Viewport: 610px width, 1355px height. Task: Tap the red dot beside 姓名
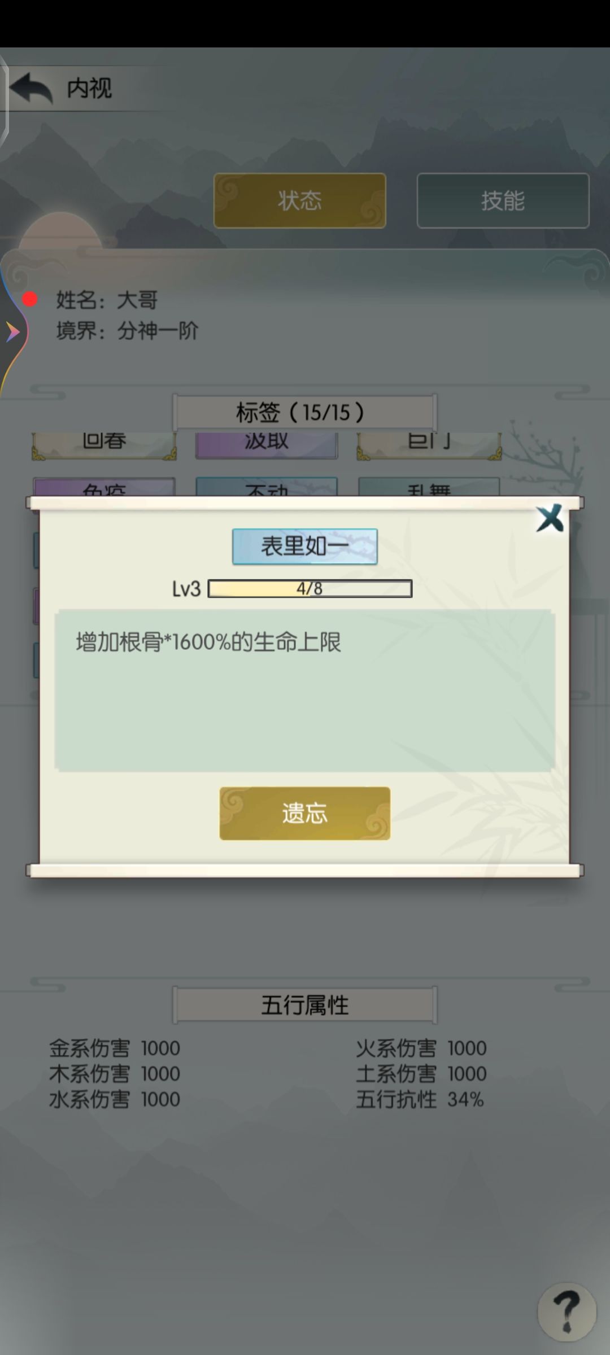30,299
